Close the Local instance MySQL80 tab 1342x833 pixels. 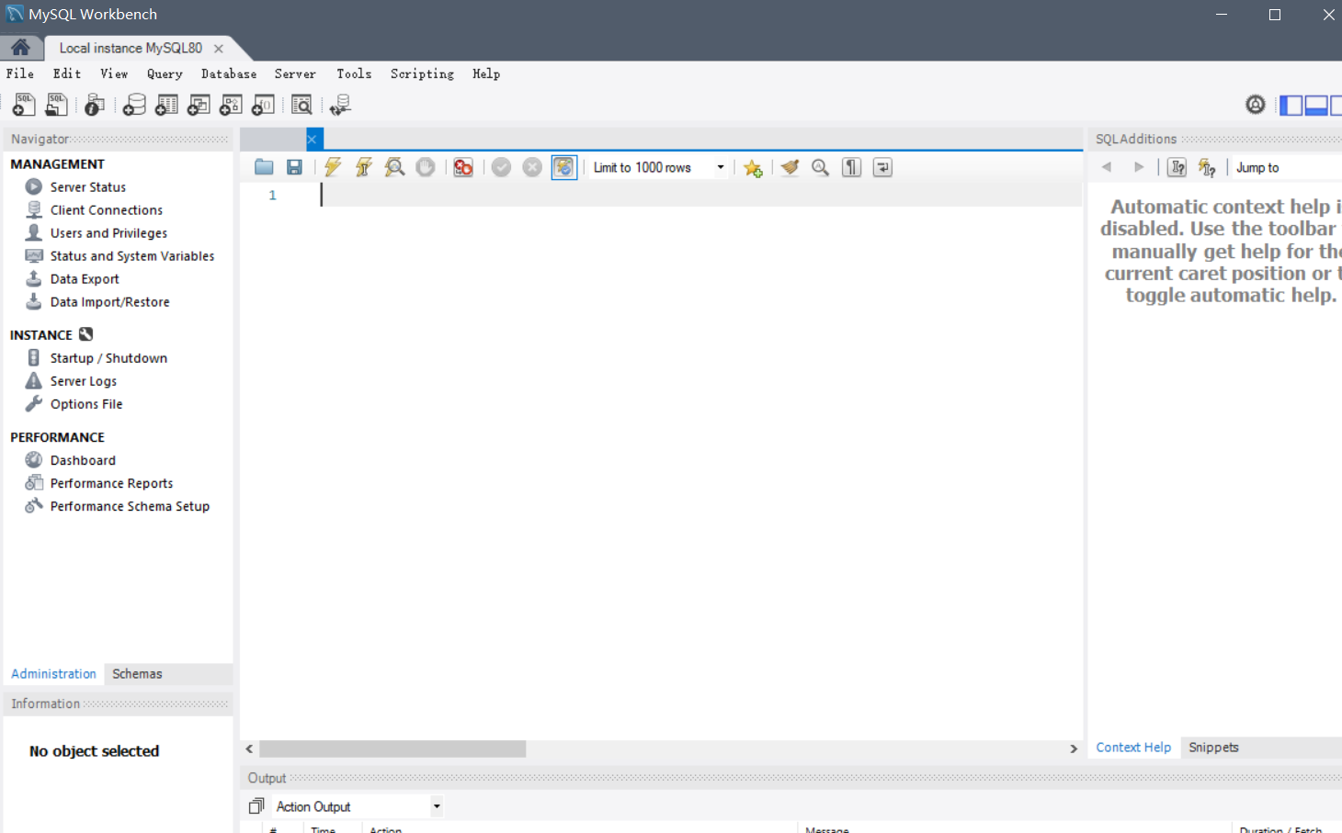pyautogui.click(x=219, y=49)
